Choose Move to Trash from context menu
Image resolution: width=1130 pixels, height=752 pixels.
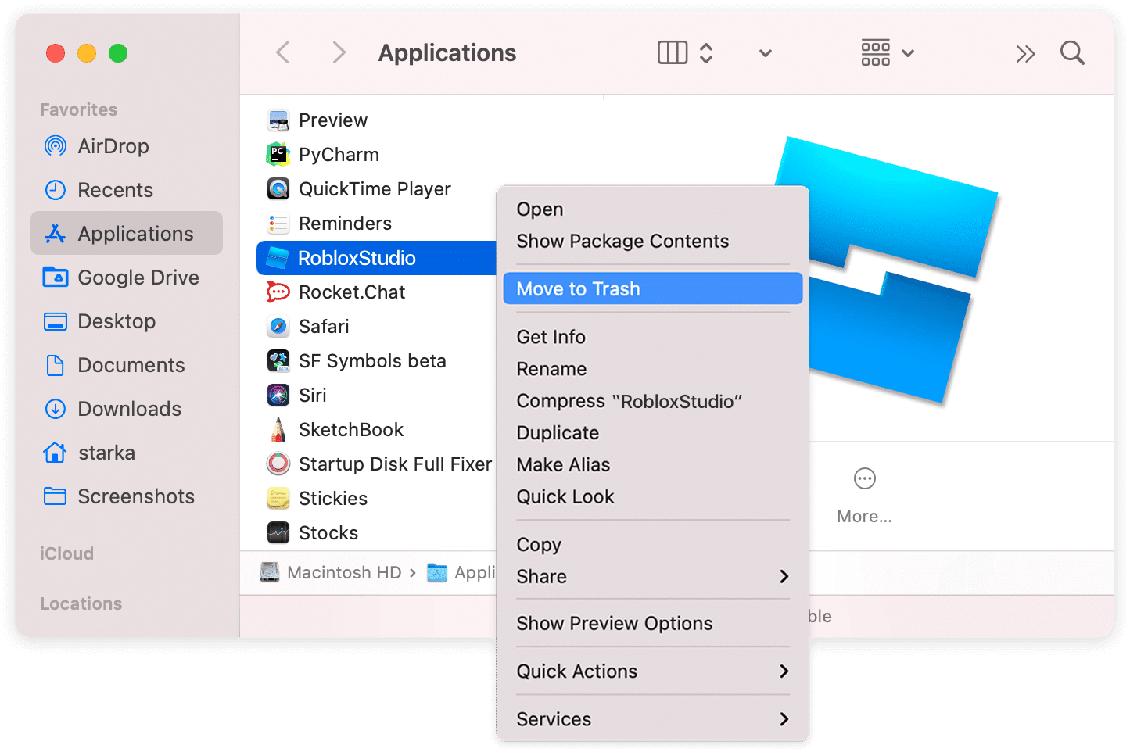(x=578, y=289)
